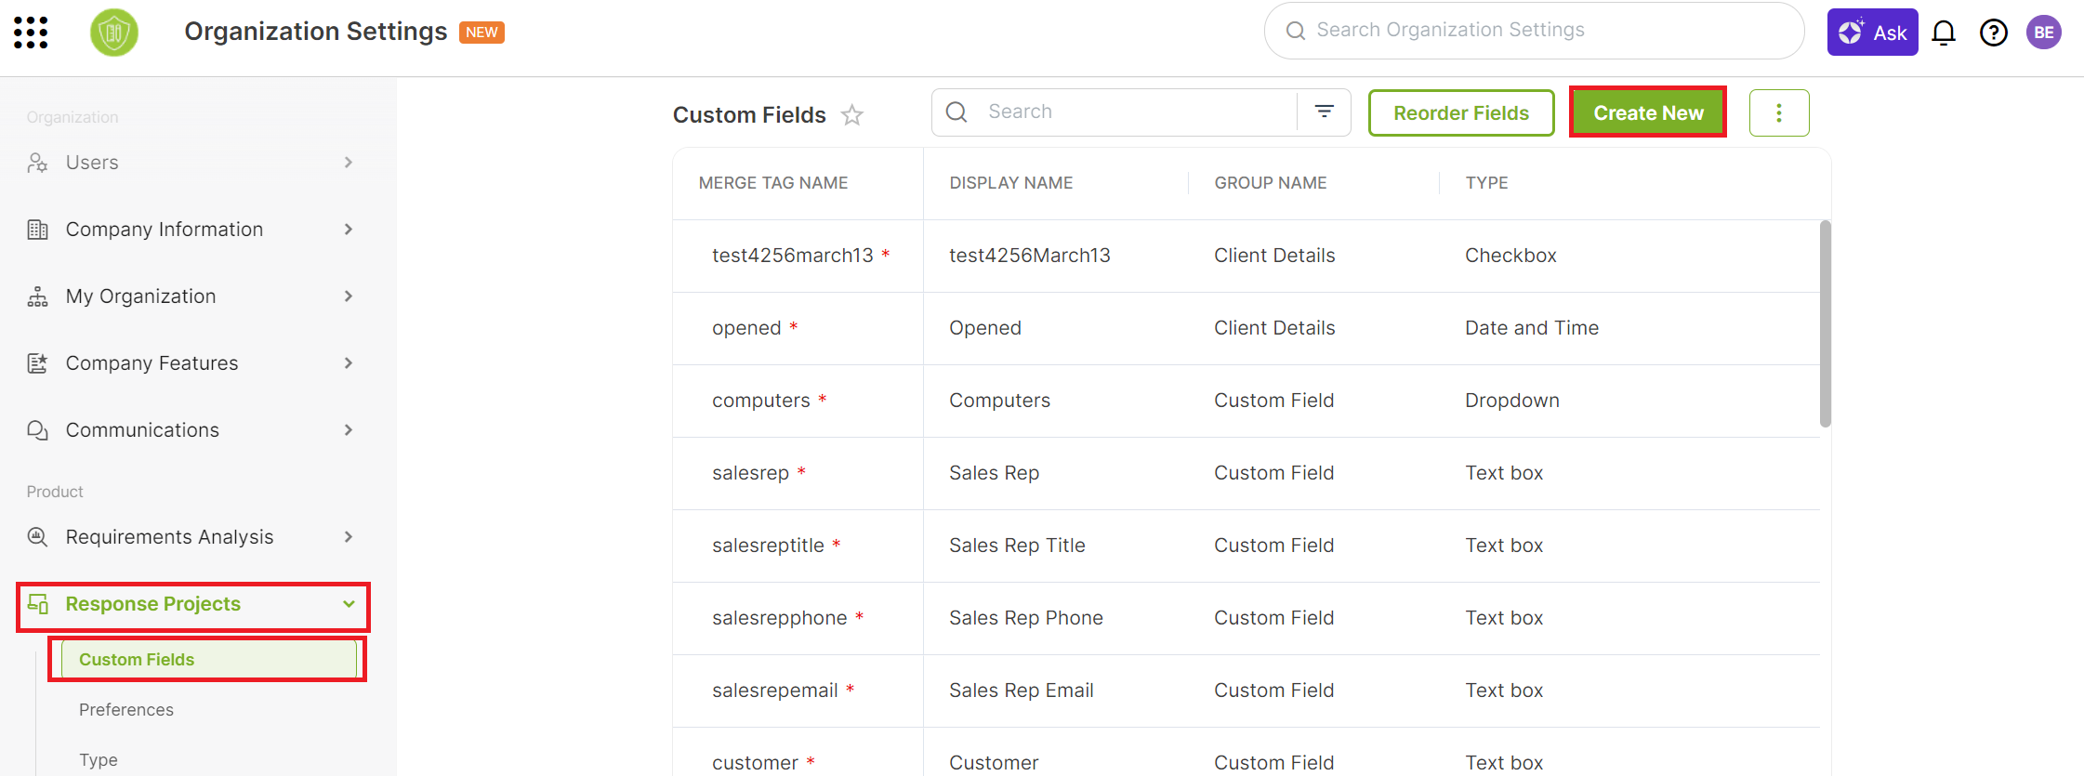Expand the My Organization chevron
The width and height of the screenshot is (2084, 776).
tap(349, 296)
